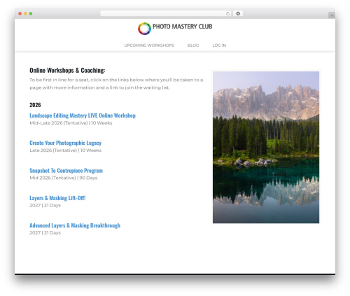Click 'Late 2026 (Tentative) | 10 Weeks' text
This screenshot has height=296, width=350.
coord(66,150)
